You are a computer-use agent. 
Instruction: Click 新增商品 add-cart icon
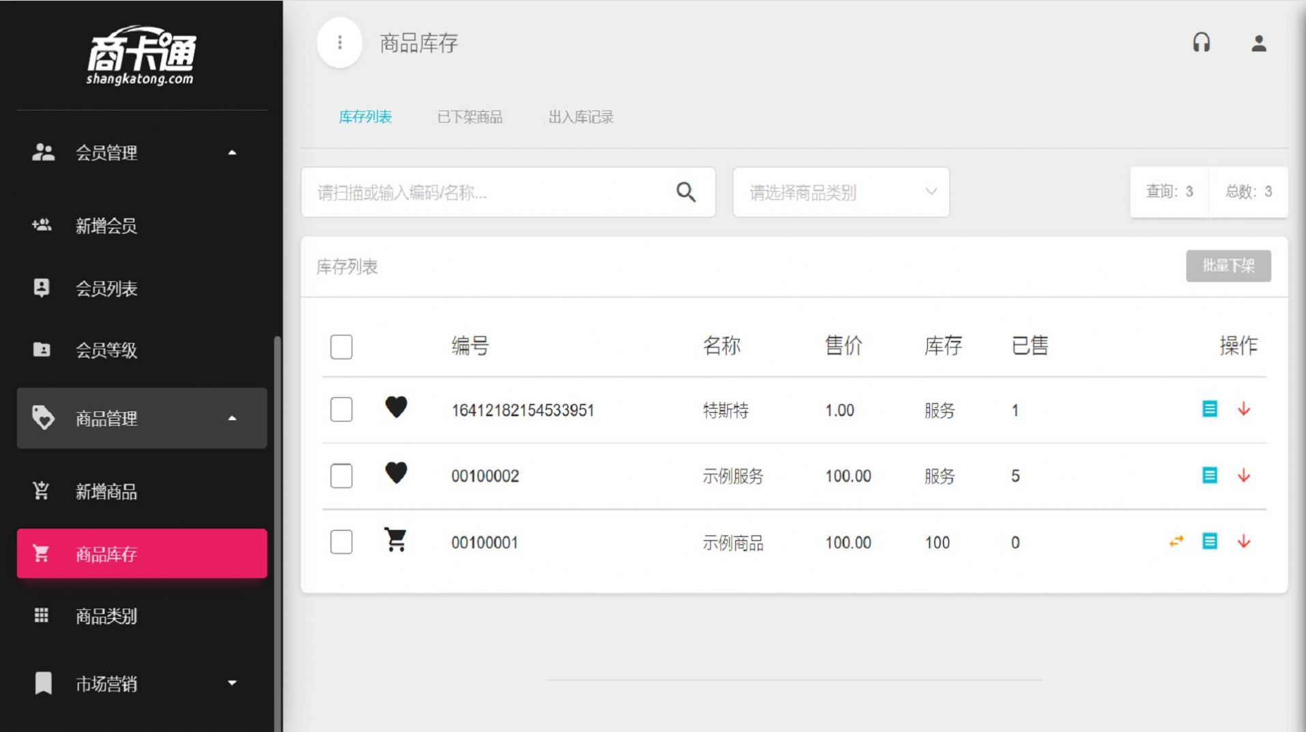[41, 491]
